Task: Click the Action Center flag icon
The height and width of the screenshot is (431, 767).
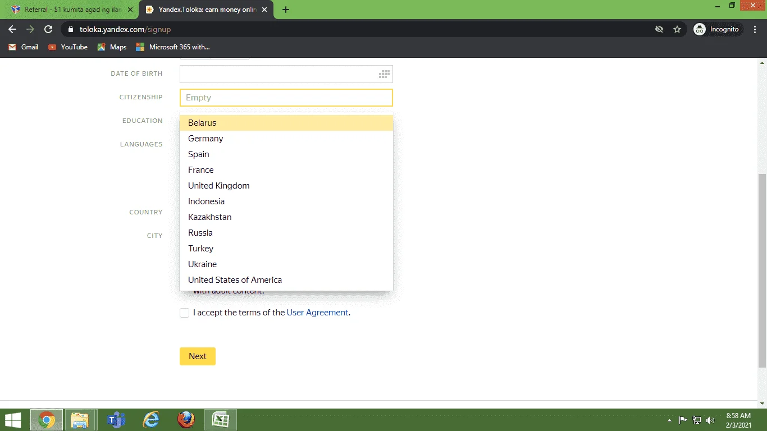Action: click(683, 420)
